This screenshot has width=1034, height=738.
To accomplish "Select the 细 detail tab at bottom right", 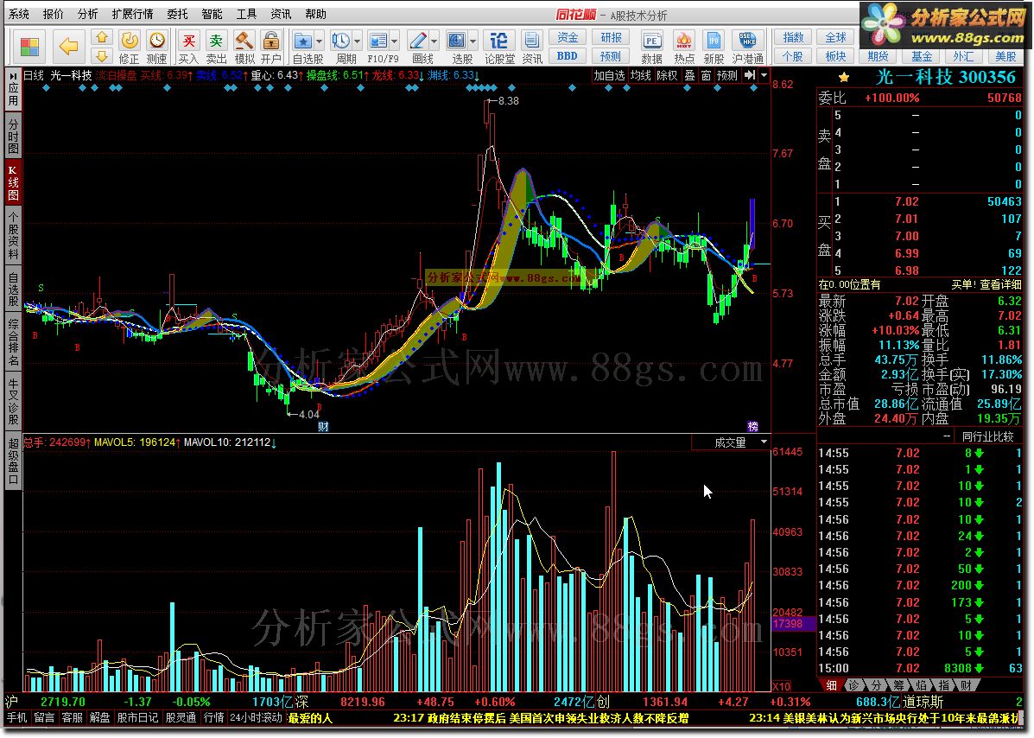I will point(831,685).
